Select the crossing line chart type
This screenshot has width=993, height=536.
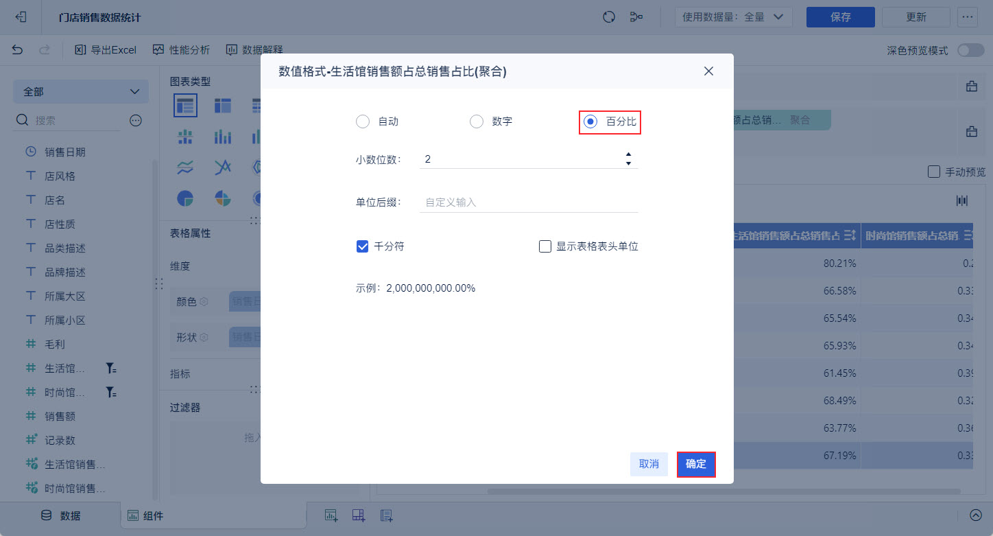tap(223, 167)
